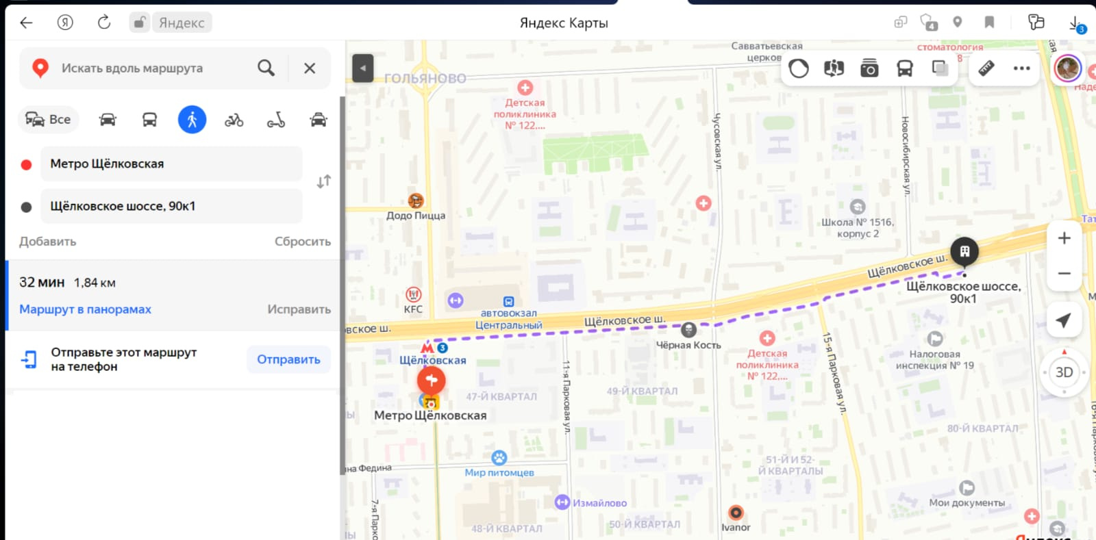The width and height of the screenshot is (1096, 540).
Task: Click the Школа № 1516 корпус 2 marker
Action: pyautogui.click(x=858, y=207)
